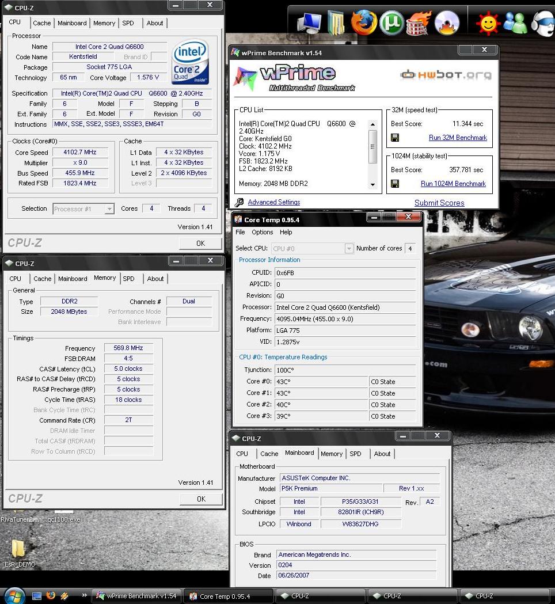The image size is (555, 604).
Task: Click the FSB:DRAM 4:5 value
Action: [x=128, y=359]
